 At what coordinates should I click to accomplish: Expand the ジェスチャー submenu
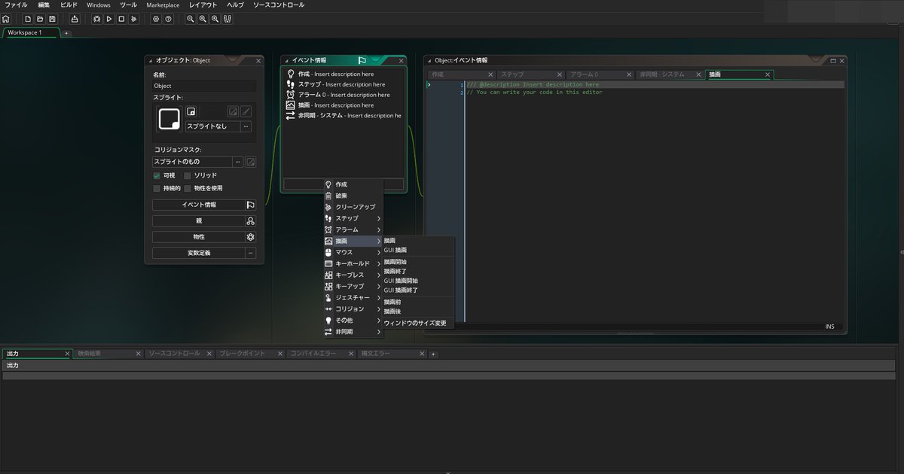point(354,298)
